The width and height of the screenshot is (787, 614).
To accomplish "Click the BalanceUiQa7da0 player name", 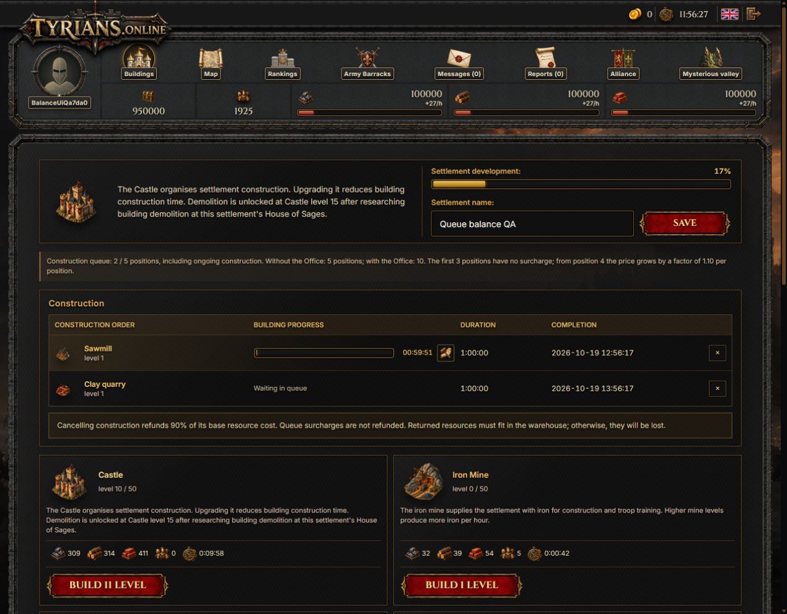I will pyautogui.click(x=59, y=103).
